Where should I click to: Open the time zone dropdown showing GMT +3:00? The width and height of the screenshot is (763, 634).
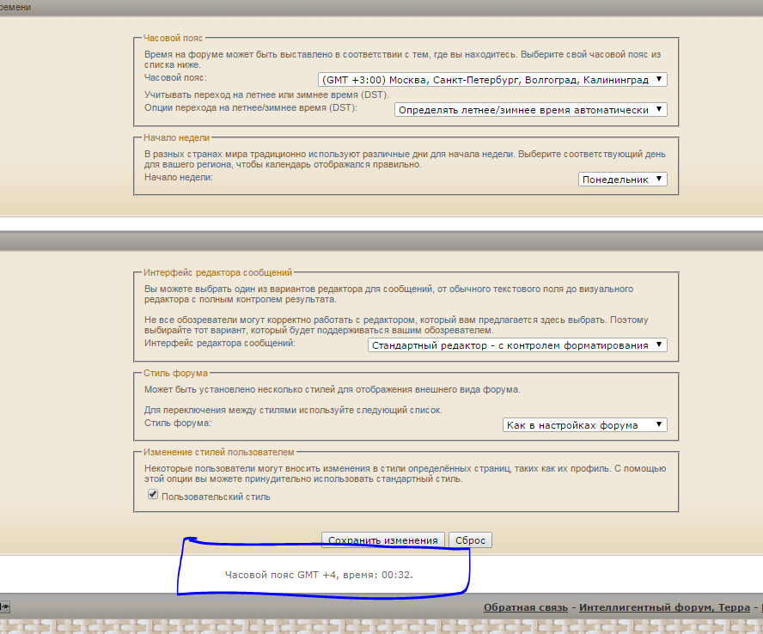pyautogui.click(x=492, y=80)
